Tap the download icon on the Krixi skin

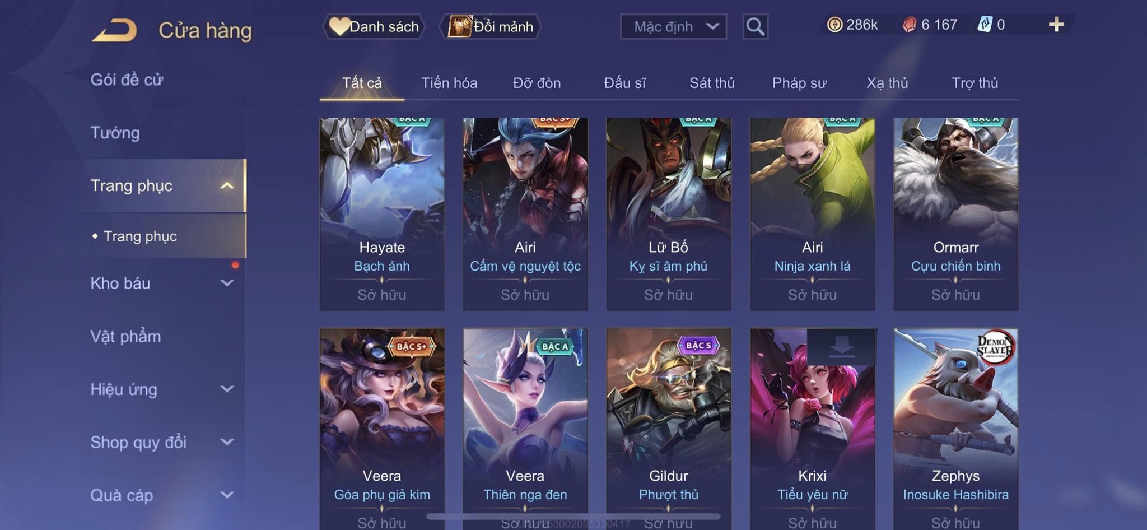(841, 347)
